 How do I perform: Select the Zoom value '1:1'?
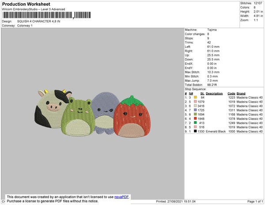(x=256, y=20)
